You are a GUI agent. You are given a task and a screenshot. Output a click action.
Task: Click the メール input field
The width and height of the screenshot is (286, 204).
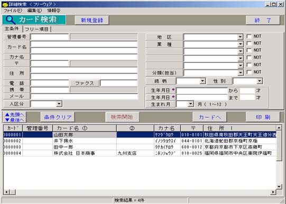click(x=84, y=96)
